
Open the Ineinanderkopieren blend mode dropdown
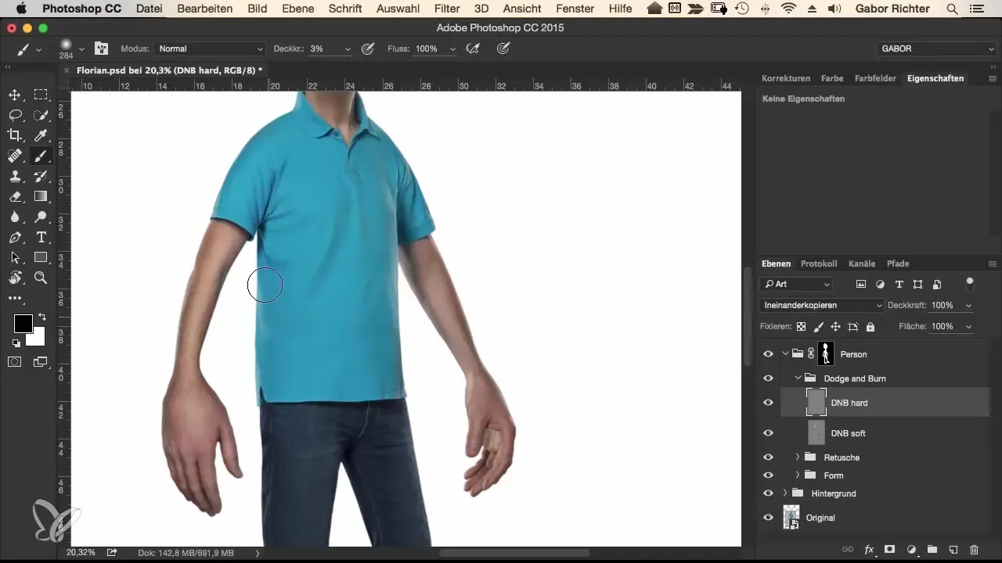coord(821,305)
